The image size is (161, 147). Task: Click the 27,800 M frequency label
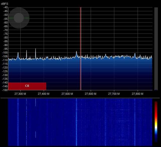pyautogui.click(x=137, y=94)
